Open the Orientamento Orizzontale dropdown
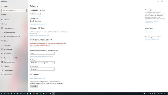The image size is (168, 95). click(x=42, y=69)
